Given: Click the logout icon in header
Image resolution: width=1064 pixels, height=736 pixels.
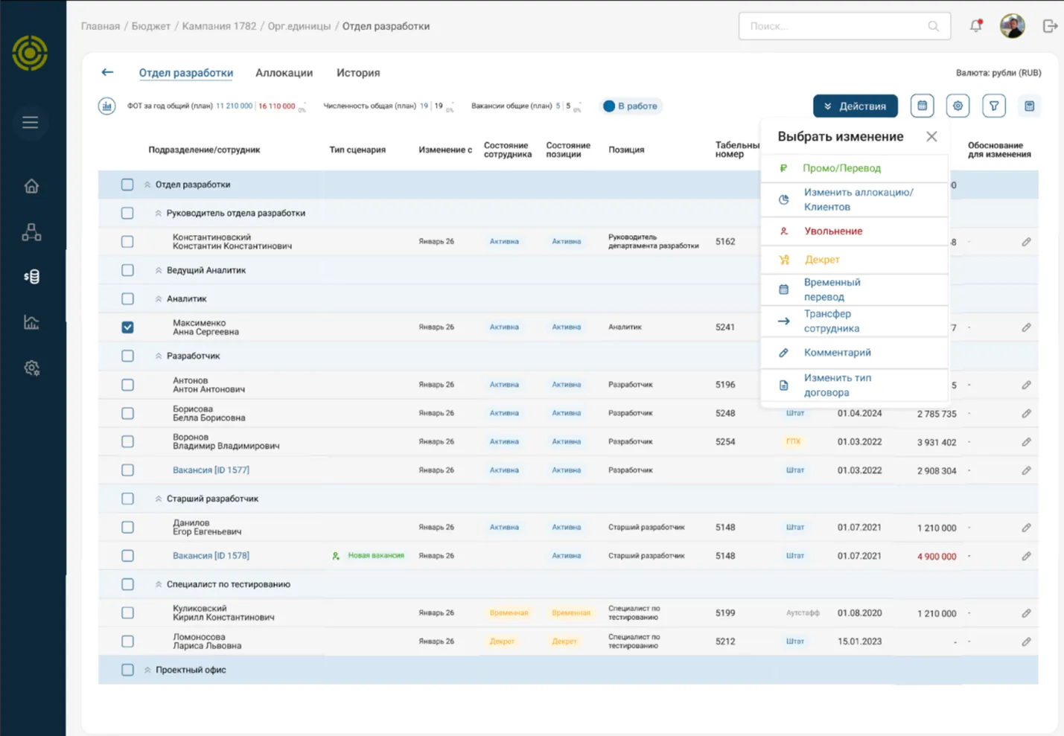Looking at the screenshot, I should click(x=1050, y=26).
